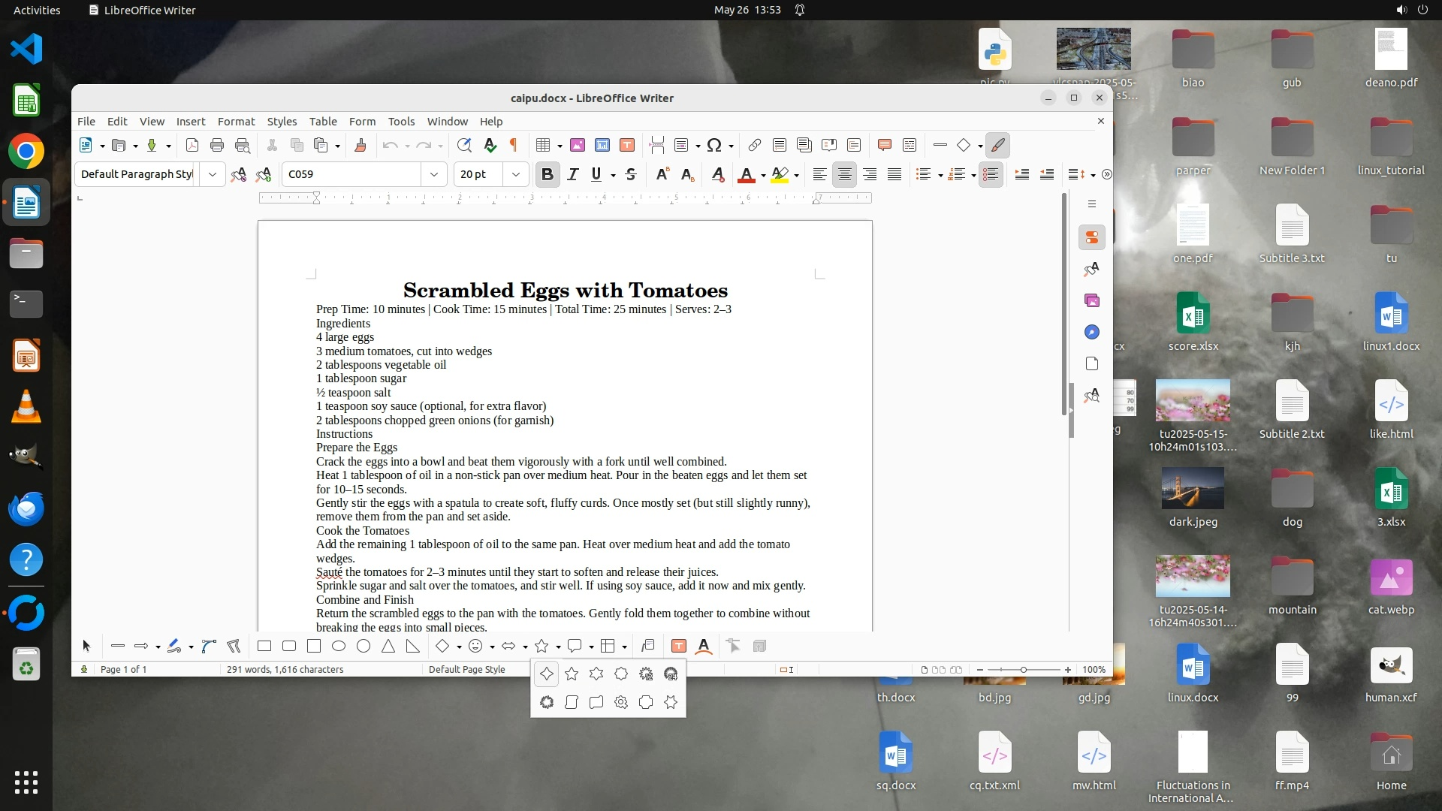Select the right triangle shape tool
Screen dimensions: 1442x811
coord(413,646)
